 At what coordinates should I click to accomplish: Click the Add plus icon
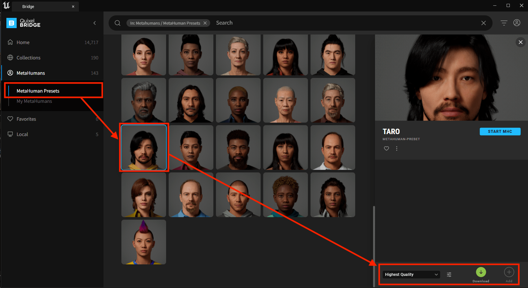[x=509, y=272]
